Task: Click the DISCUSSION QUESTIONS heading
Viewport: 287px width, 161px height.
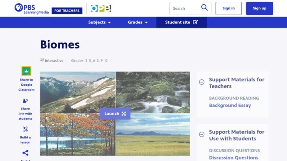Action: (234, 151)
